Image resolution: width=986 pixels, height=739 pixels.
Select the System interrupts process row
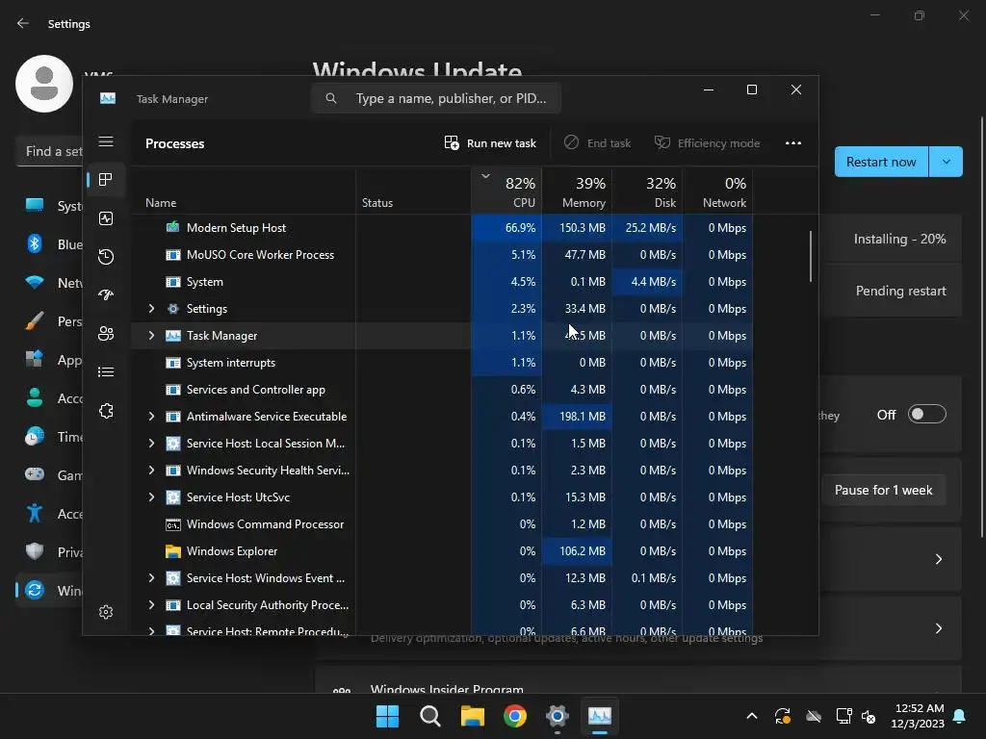[442, 363]
